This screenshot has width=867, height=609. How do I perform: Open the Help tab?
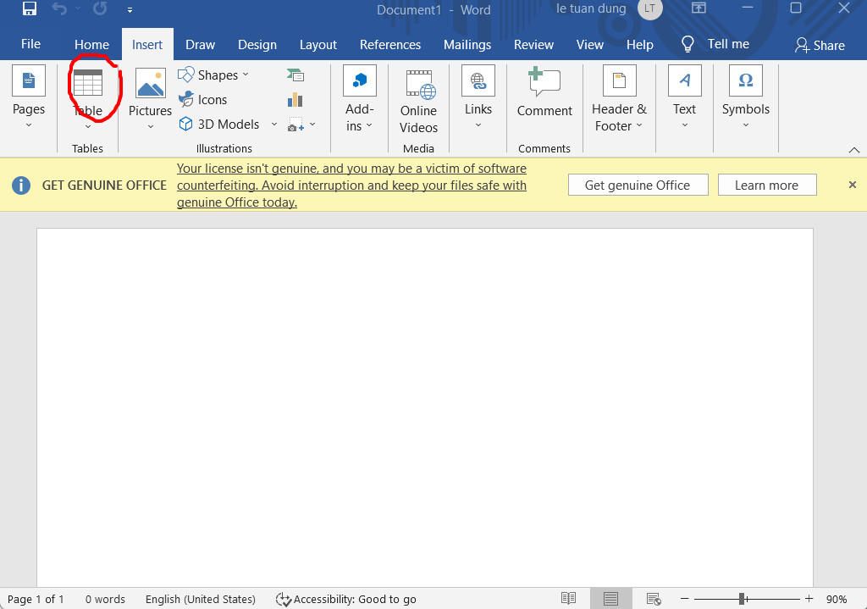[640, 45]
